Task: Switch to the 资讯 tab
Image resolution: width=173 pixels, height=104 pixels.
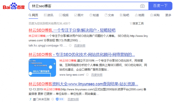Action: pyautogui.click(x=48, y=15)
